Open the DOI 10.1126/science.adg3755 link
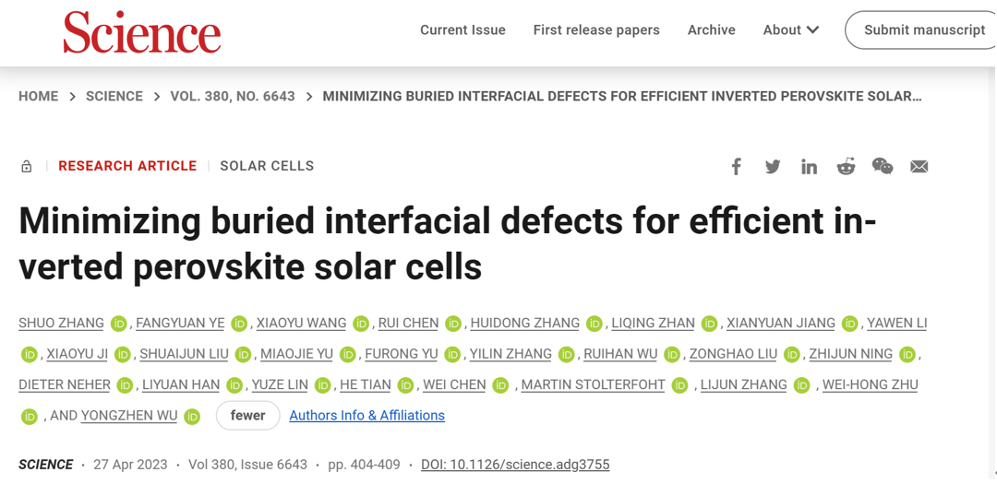 click(x=515, y=465)
